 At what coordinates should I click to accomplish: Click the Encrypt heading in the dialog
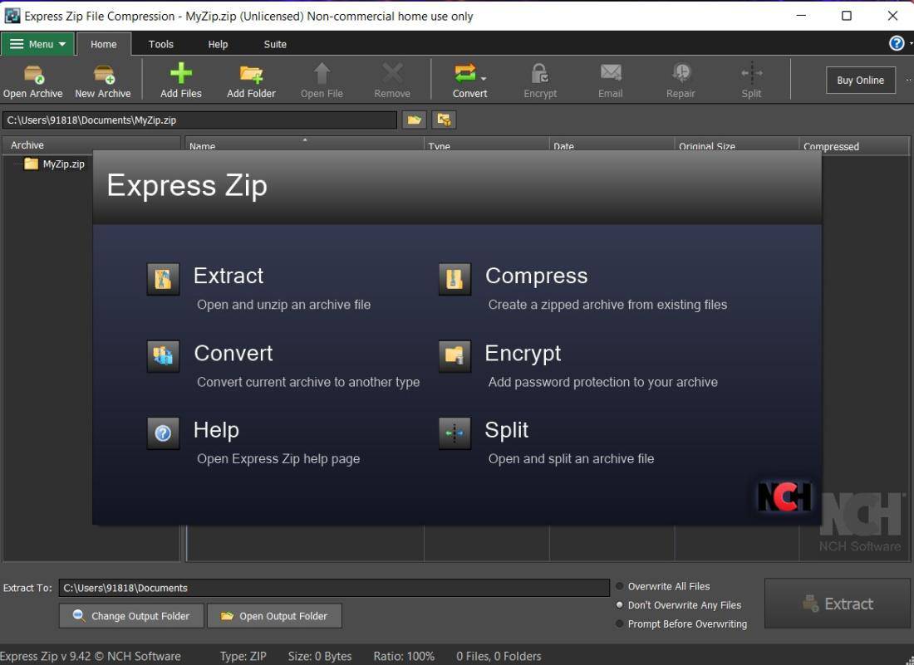coord(523,354)
